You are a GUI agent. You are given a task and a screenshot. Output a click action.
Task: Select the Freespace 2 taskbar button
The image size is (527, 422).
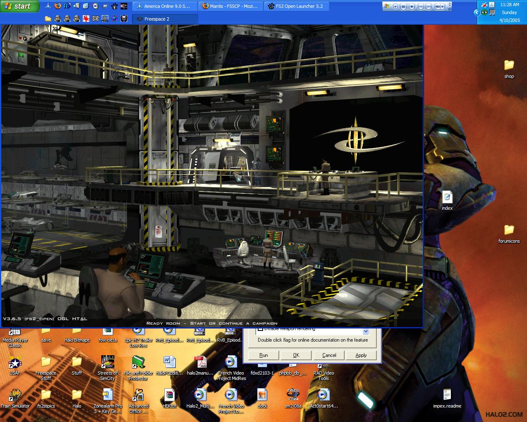click(x=165, y=19)
